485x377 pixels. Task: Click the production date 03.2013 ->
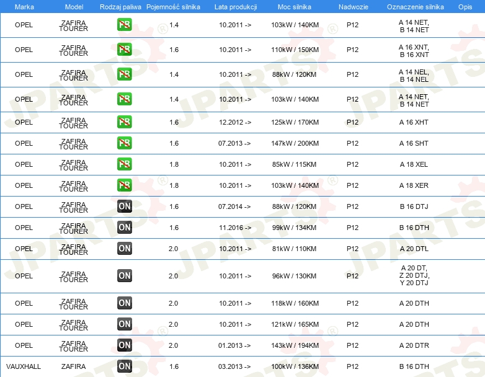234,366
